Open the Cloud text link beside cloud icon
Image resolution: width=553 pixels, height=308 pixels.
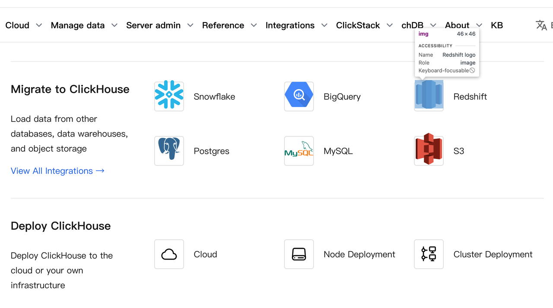coord(205,254)
